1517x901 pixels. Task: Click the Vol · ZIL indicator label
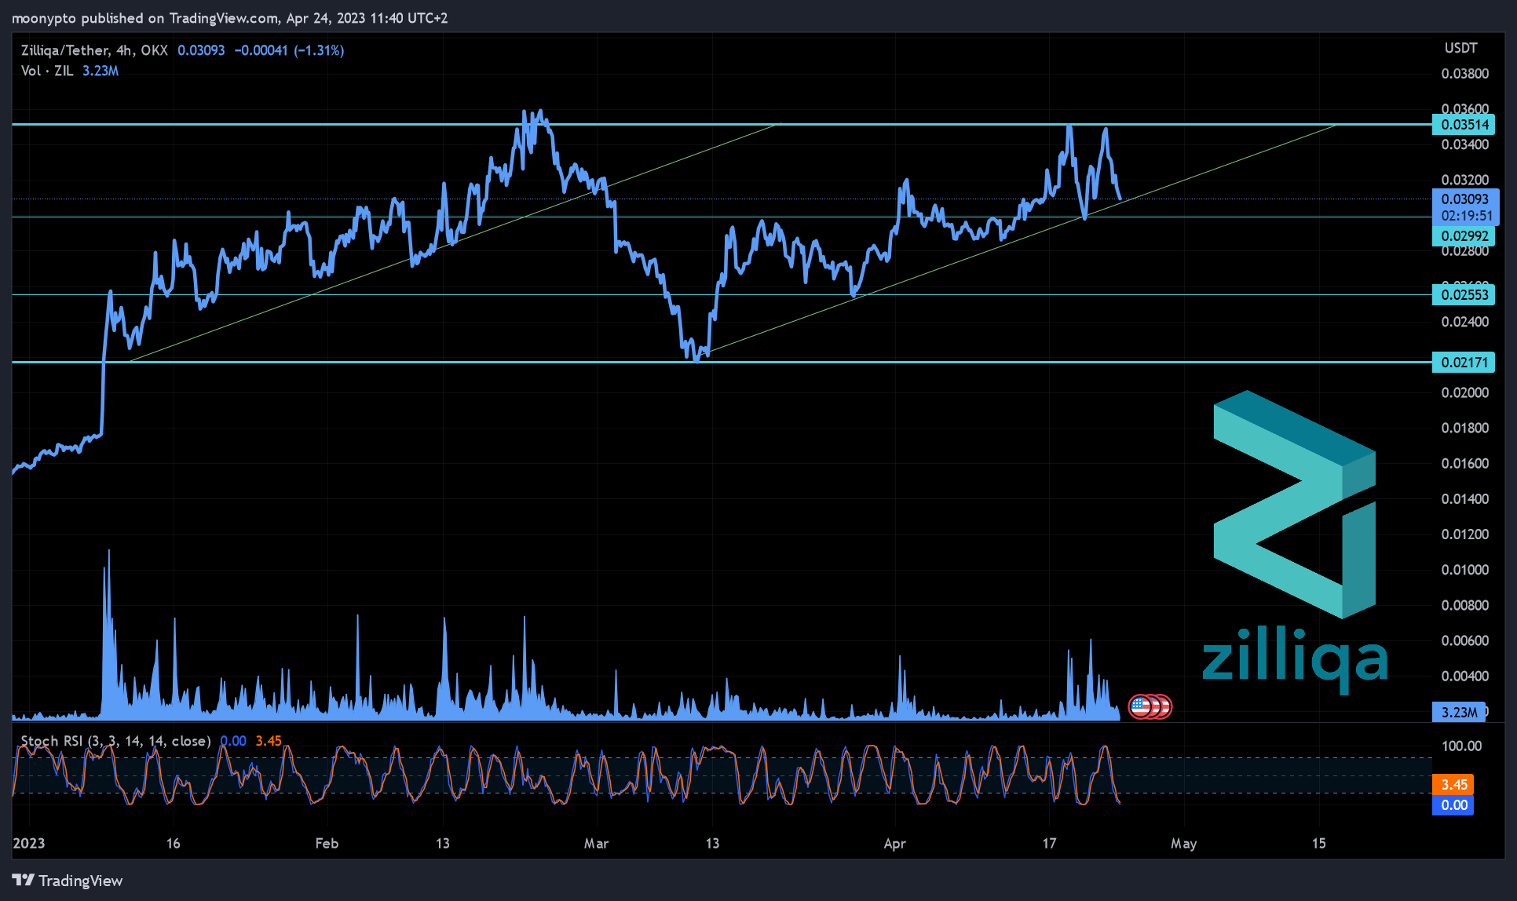[x=47, y=71]
